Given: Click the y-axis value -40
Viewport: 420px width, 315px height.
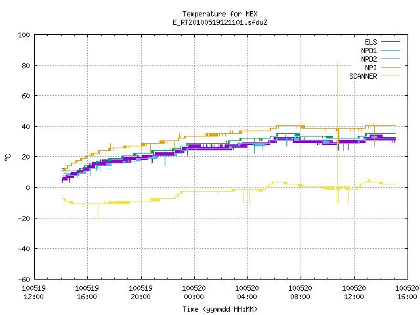Looking at the screenshot, I should click(x=24, y=249).
